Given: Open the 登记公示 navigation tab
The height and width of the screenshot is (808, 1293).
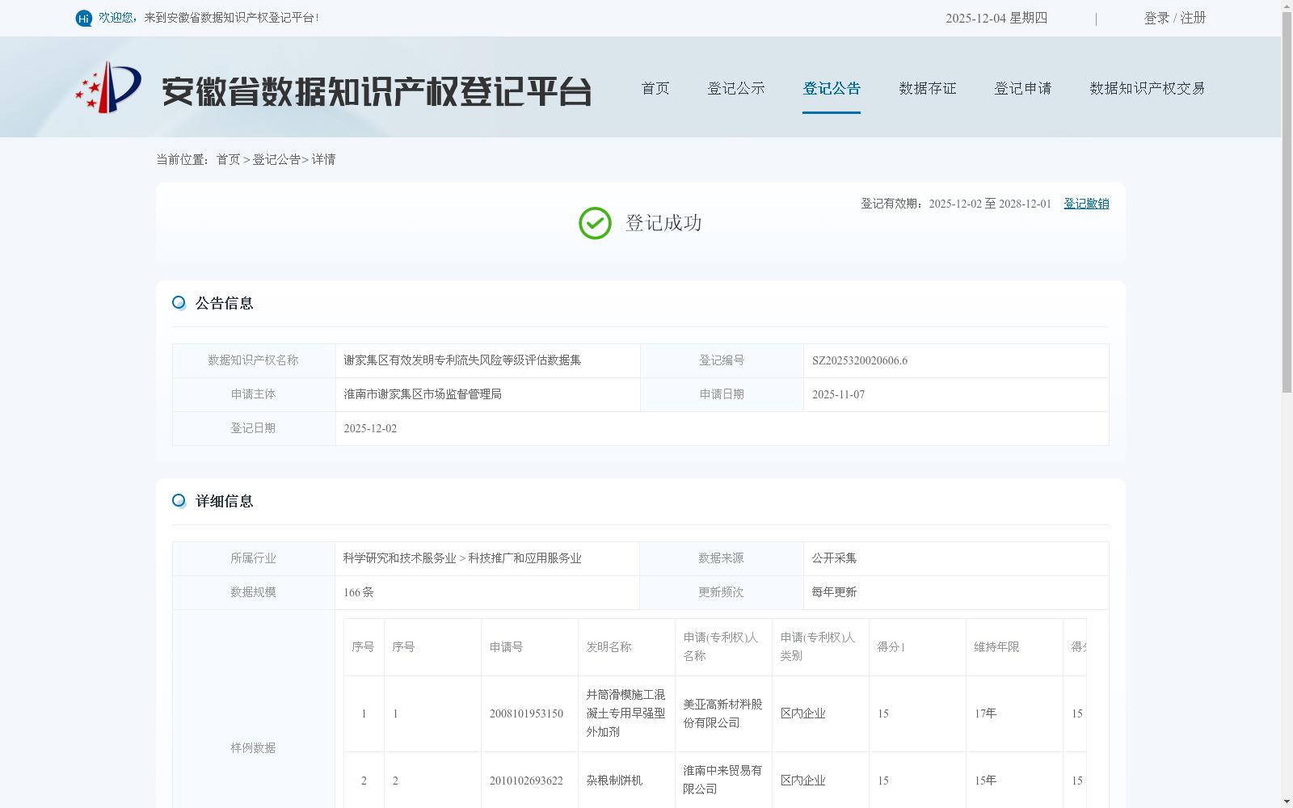Looking at the screenshot, I should coord(736,88).
